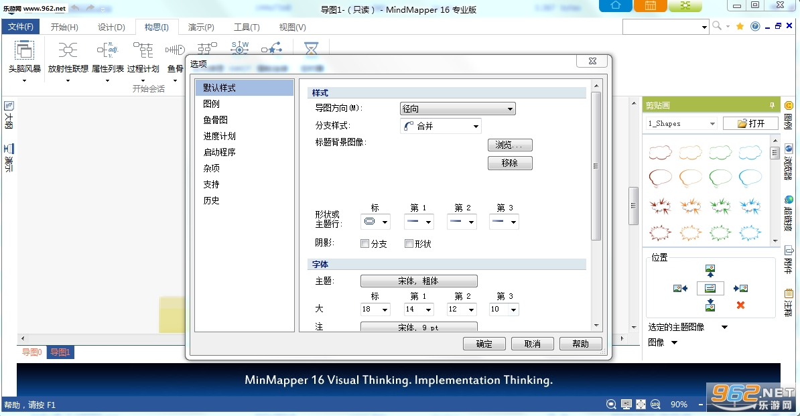
Task: Click the 取消 button
Action: click(532, 344)
